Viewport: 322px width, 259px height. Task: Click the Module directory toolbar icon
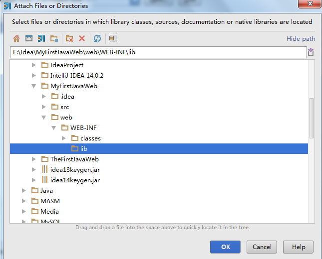(54, 38)
